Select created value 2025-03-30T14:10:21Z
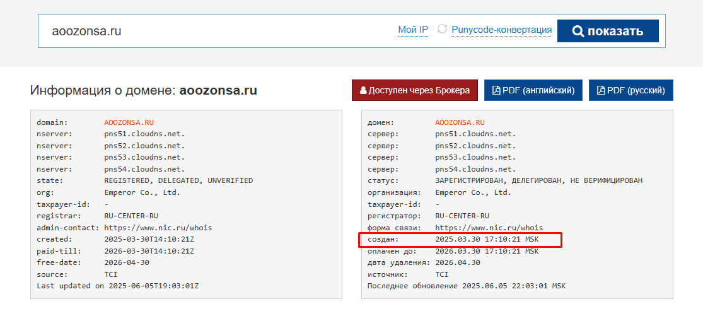Viewport: 703px width, 311px height. point(149,239)
